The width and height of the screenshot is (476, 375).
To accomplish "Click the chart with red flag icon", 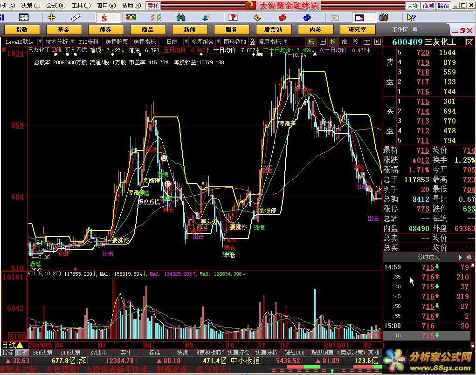I will tap(233, 18).
